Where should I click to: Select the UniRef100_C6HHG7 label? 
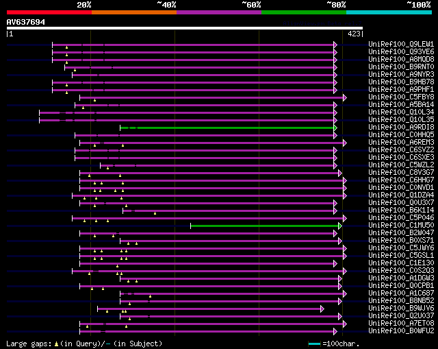(401, 180)
